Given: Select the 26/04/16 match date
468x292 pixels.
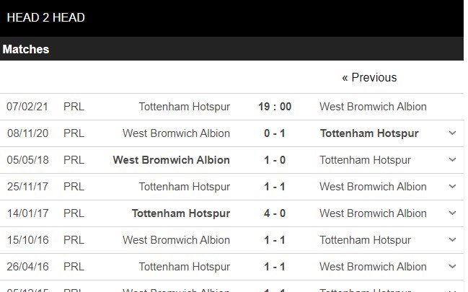Looking at the screenshot, I should 28,267.
